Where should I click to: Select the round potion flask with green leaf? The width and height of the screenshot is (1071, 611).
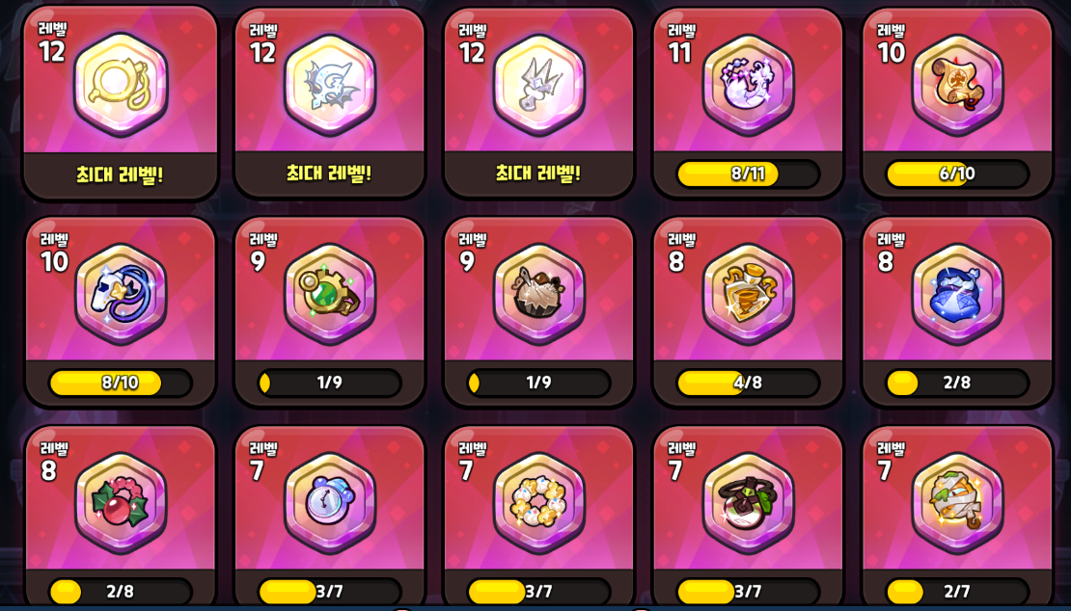click(x=748, y=503)
